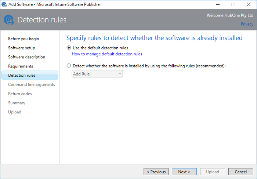The image size is (257, 179).
Task: Go to Requirements step
Action: [21, 66]
